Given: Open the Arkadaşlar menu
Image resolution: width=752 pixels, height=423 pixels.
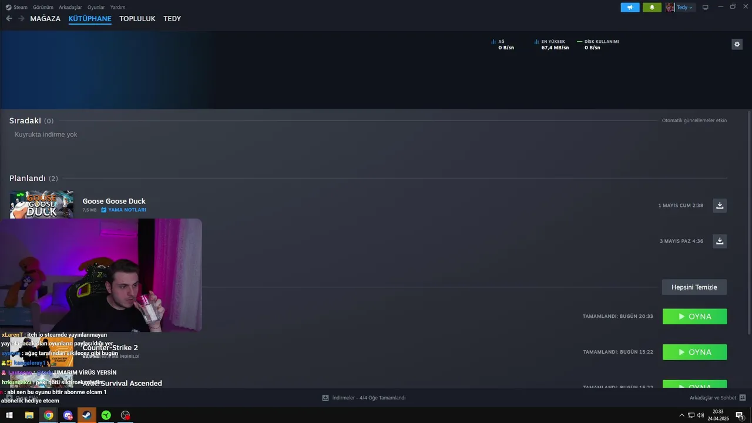Looking at the screenshot, I should click(70, 7).
